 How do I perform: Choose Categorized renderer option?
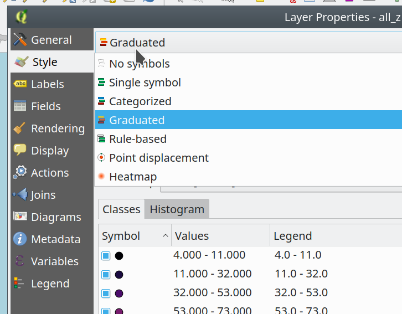(x=249, y=101)
